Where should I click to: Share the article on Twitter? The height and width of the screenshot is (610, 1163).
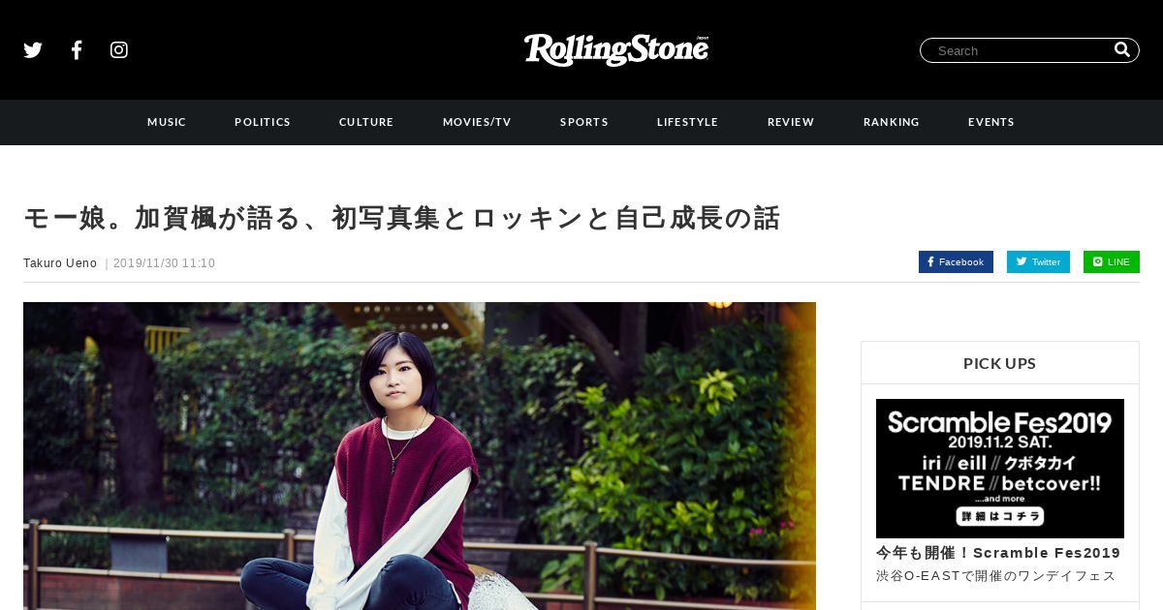click(x=1038, y=262)
